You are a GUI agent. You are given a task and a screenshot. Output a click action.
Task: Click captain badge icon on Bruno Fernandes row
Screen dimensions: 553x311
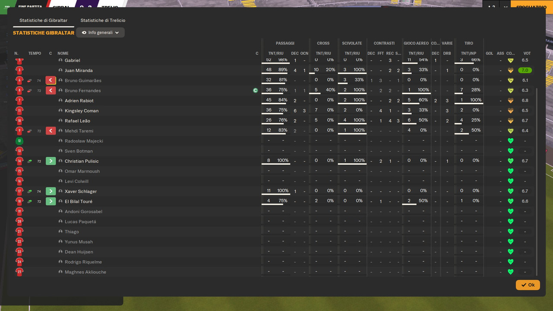[x=255, y=90]
